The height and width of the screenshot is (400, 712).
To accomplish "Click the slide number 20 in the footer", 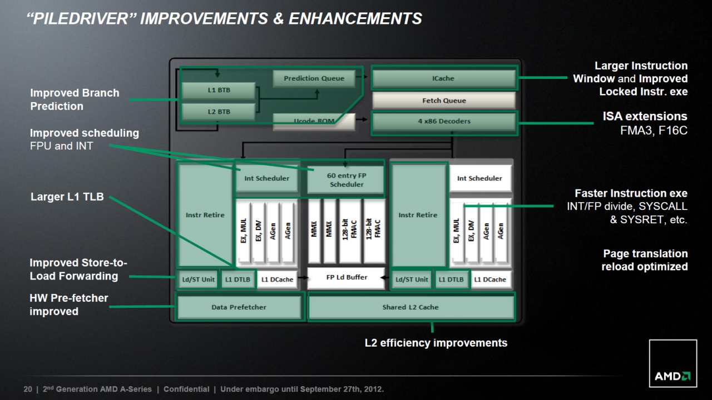I will tap(27, 389).
